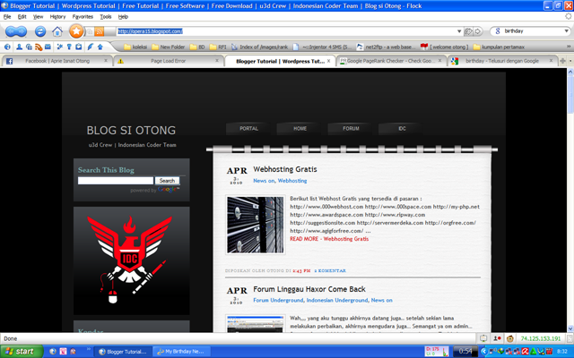574x358 pixels.
Task: Open the Favorites menu
Action: tap(83, 17)
